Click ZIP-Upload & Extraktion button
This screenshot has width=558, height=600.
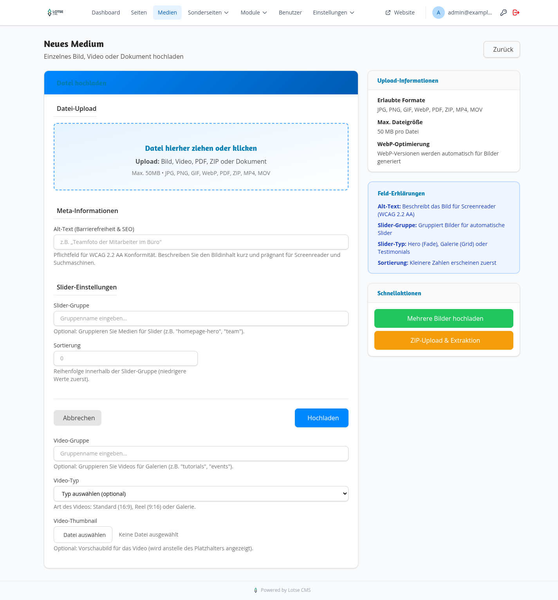(444, 340)
